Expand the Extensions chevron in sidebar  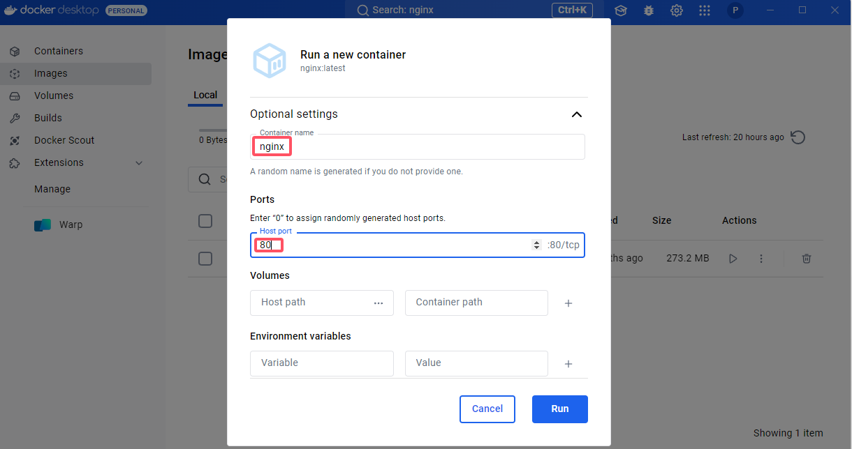coord(139,162)
